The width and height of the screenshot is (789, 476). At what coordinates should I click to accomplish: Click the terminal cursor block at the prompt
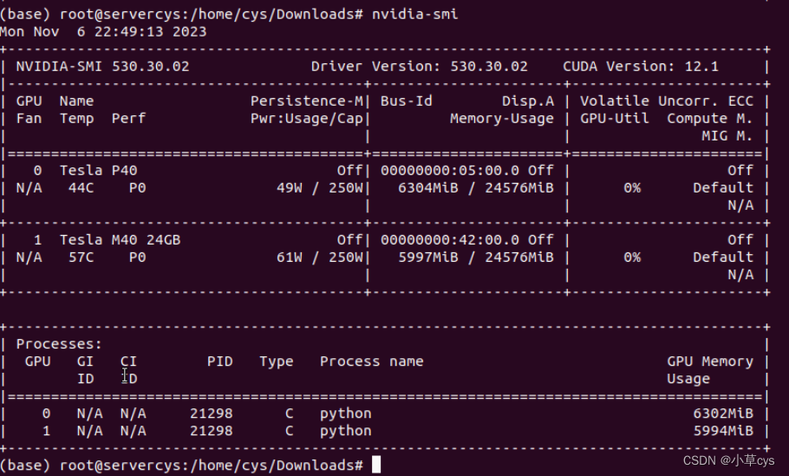click(x=376, y=465)
